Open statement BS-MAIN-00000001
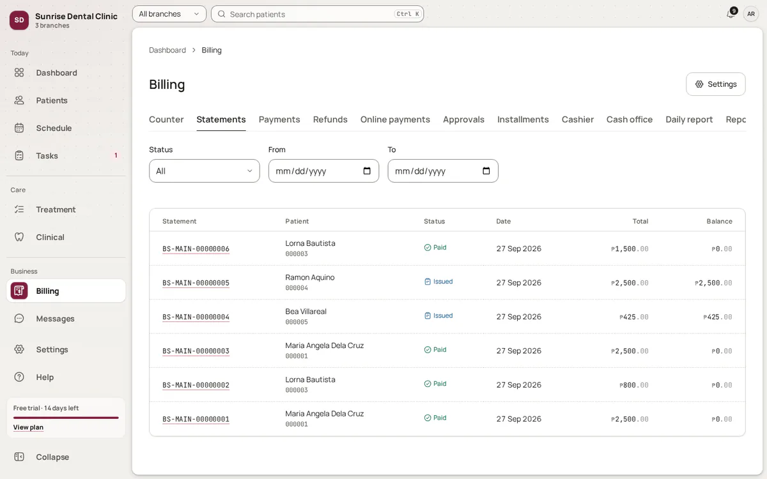This screenshot has height=479, width=767. point(196,419)
